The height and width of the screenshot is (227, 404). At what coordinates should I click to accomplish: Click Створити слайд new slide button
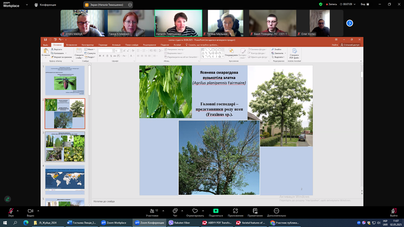click(79, 53)
